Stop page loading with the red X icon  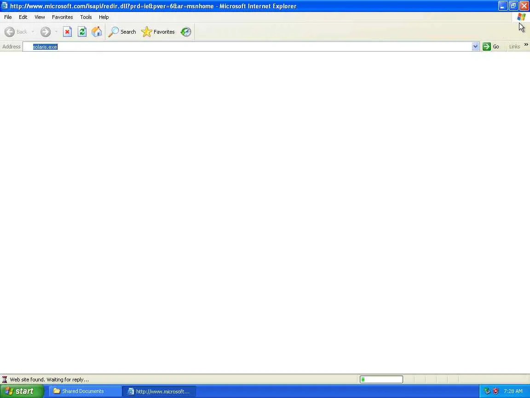67,32
